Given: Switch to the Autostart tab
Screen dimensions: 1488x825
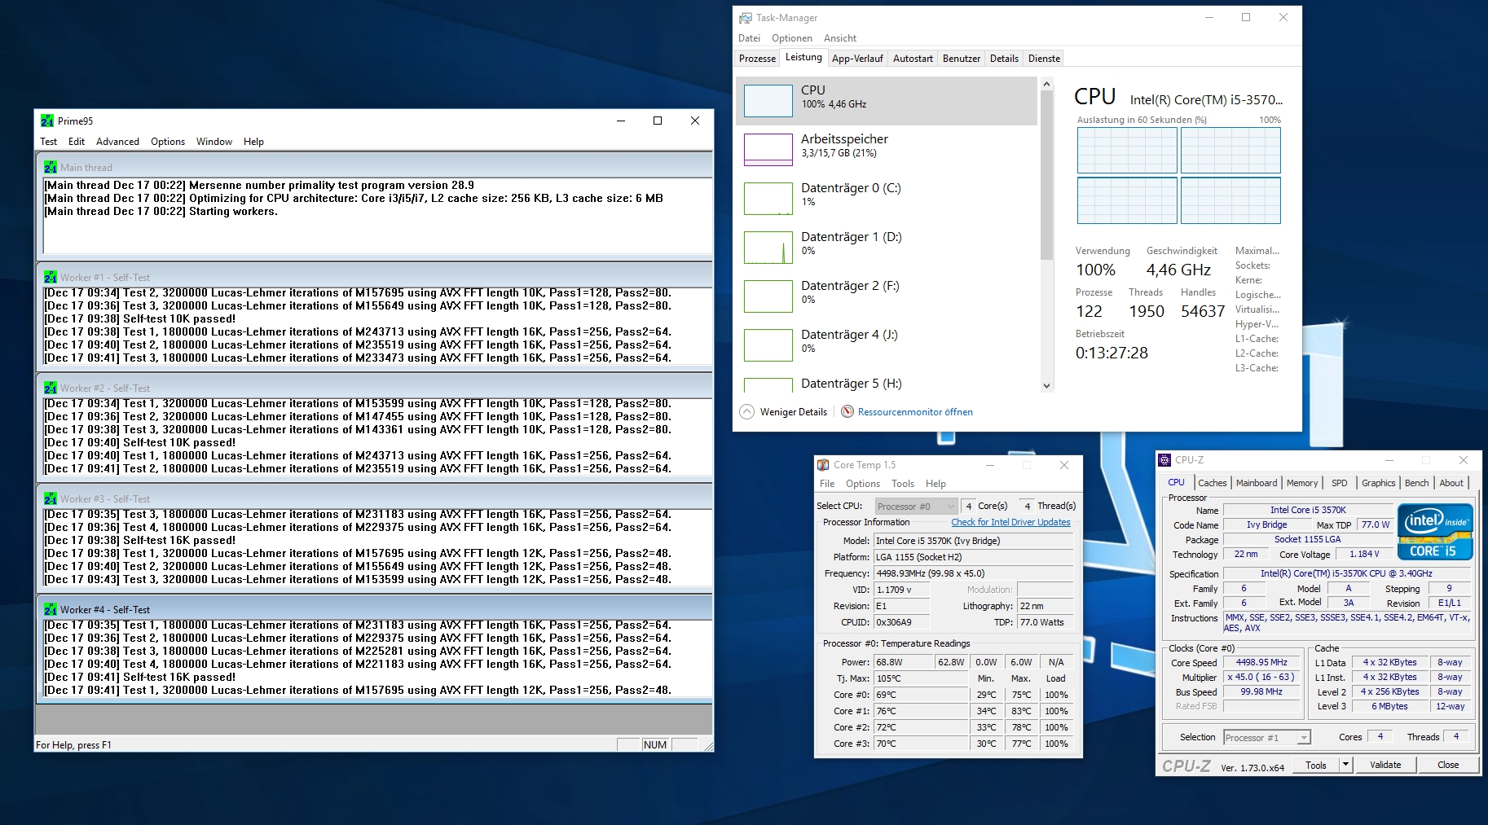Looking at the screenshot, I should pos(913,59).
